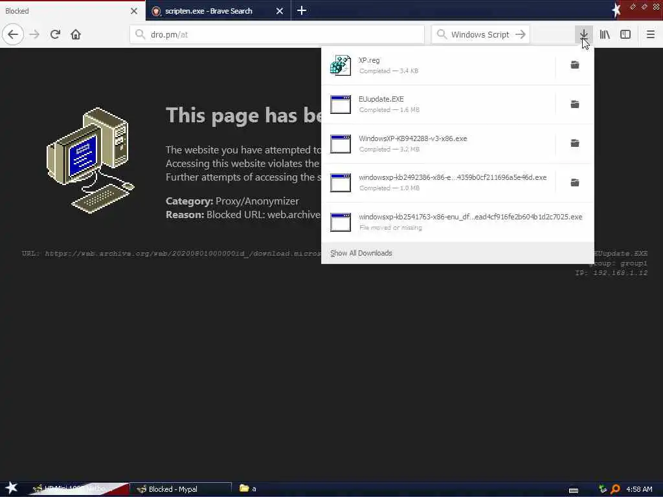Submit search with the arrow button
Image resolution: width=663 pixels, height=497 pixels.
coord(521,34)
